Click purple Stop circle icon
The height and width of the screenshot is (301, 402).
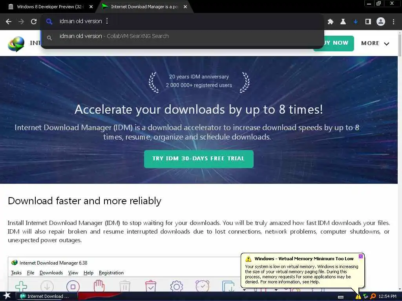point(73,286)
